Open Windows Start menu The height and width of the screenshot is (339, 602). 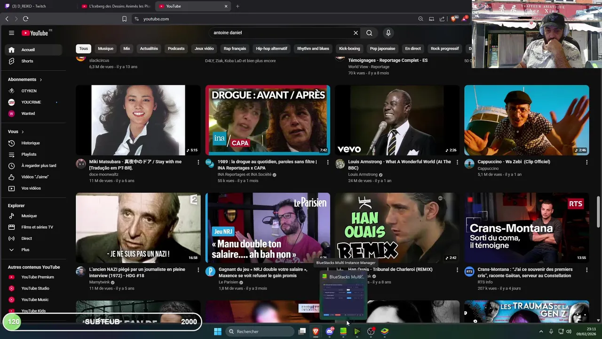217,331
